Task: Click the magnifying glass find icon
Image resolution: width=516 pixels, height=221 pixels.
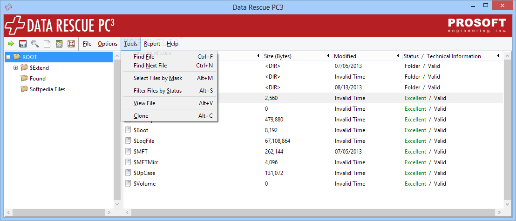Action: (x=34, y=43)
